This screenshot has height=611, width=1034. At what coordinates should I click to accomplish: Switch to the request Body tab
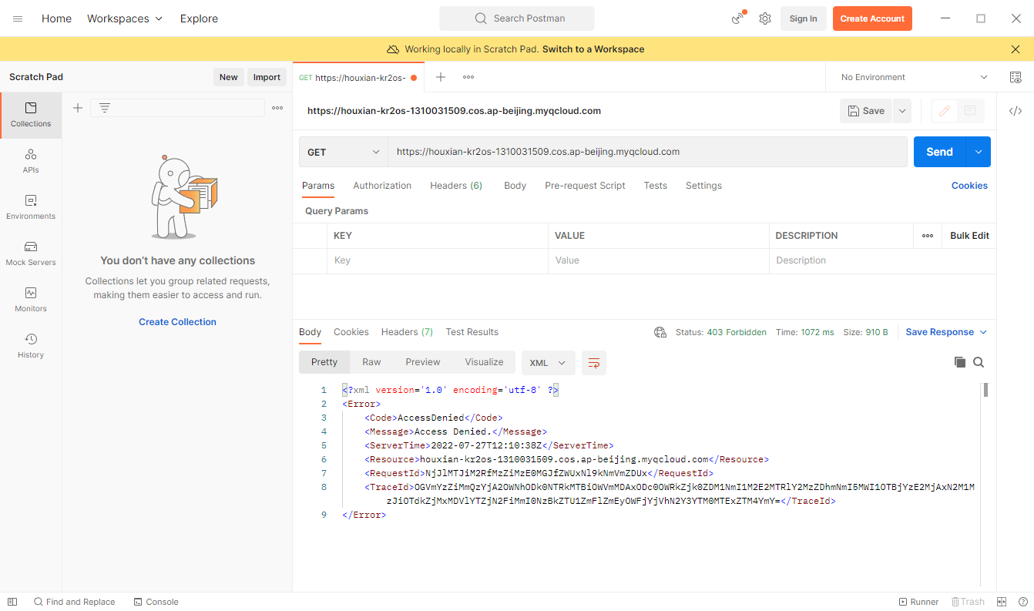[515, 186]
